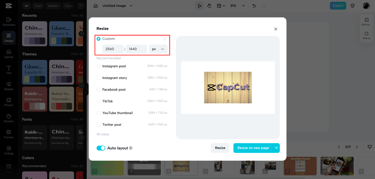
Task: Click the CapCut logo icon
Action: [x=8, y=6]
